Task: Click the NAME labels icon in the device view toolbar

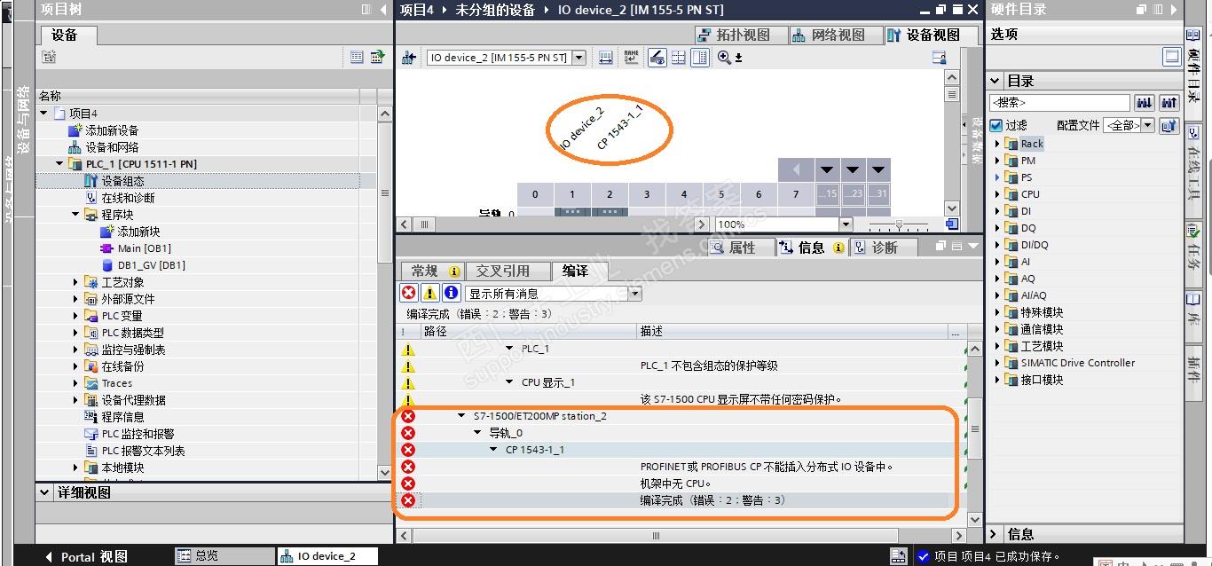Action: pyautogui.click(x=632, y=58)
